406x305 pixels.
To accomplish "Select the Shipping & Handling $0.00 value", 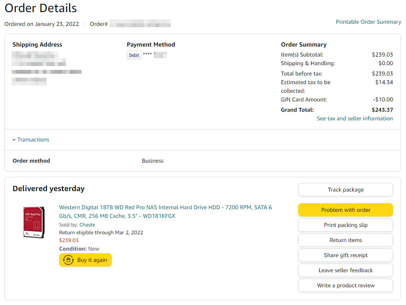I will pyautogui.click(x=386, y=63).
